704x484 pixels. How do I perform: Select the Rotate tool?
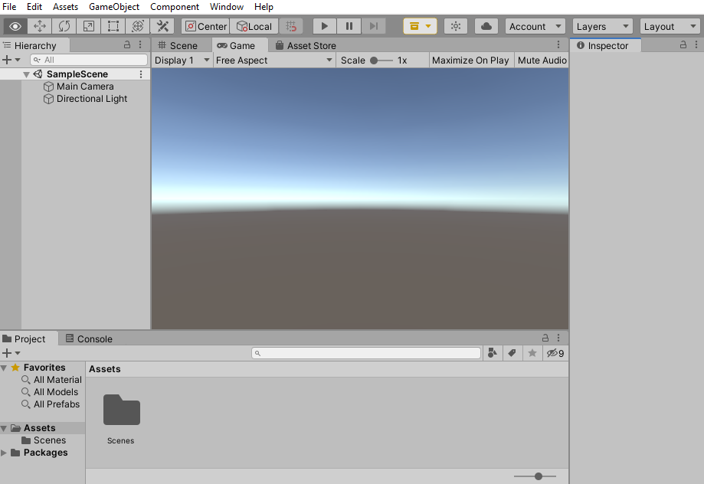click(64, 27)
